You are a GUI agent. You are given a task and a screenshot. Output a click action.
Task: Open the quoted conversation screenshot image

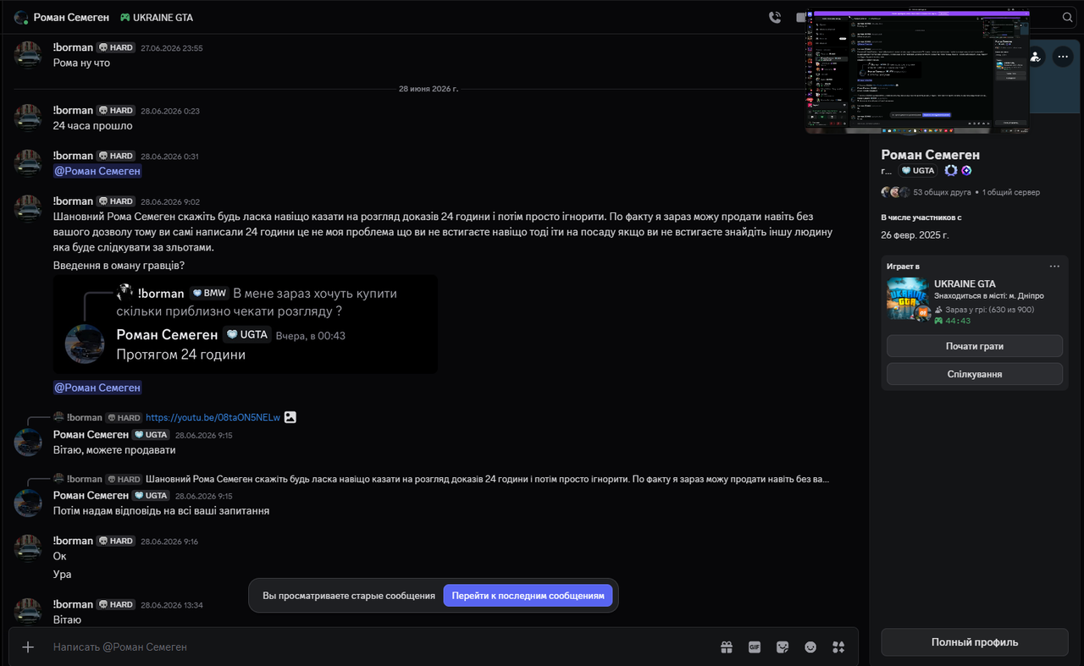(x=246, y=324)
